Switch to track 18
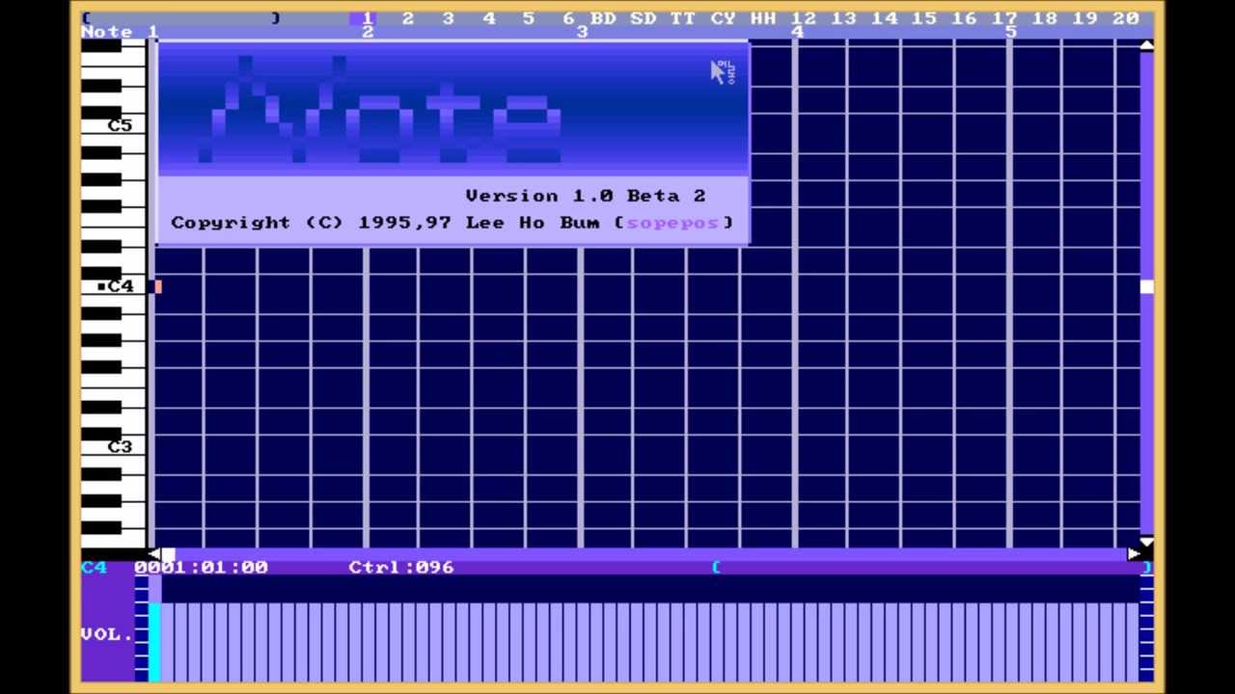The image size is (1235, 694). click(x=1045, y=17)
